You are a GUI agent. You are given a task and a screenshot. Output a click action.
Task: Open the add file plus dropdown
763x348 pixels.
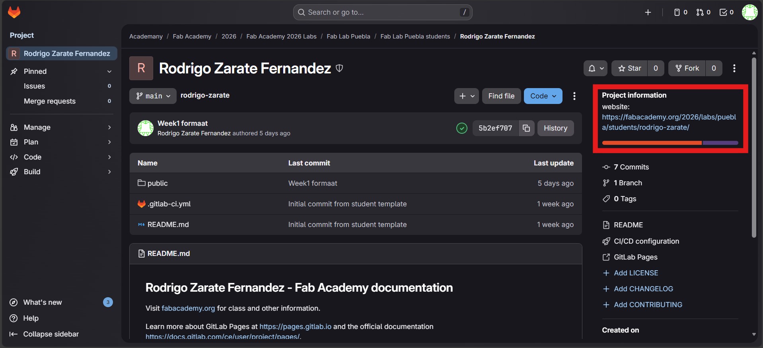(x=467, y=96)
